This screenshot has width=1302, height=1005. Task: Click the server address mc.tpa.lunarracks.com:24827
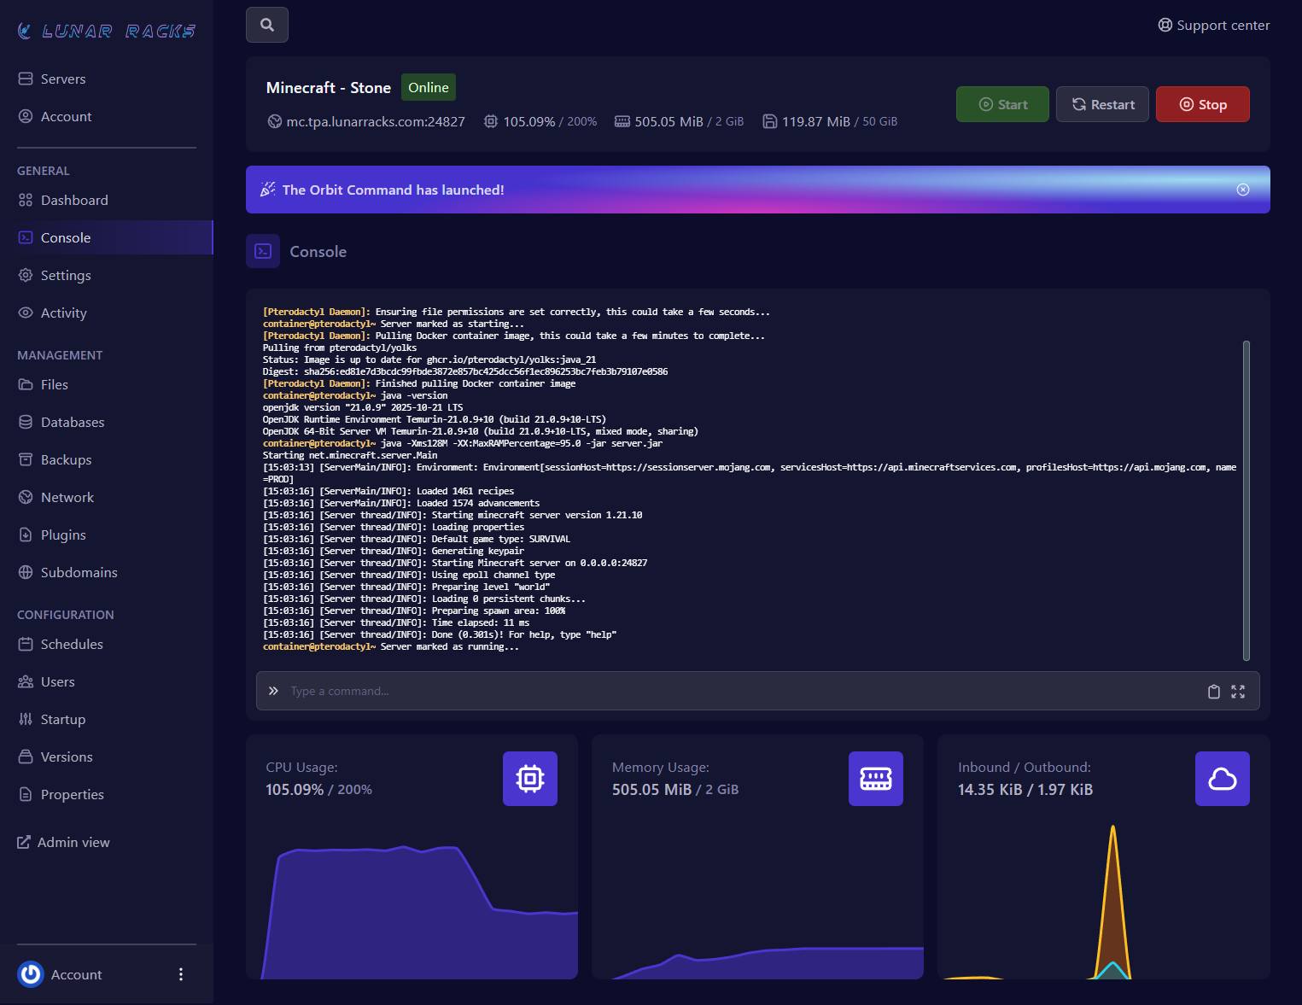tap(375, 122)
